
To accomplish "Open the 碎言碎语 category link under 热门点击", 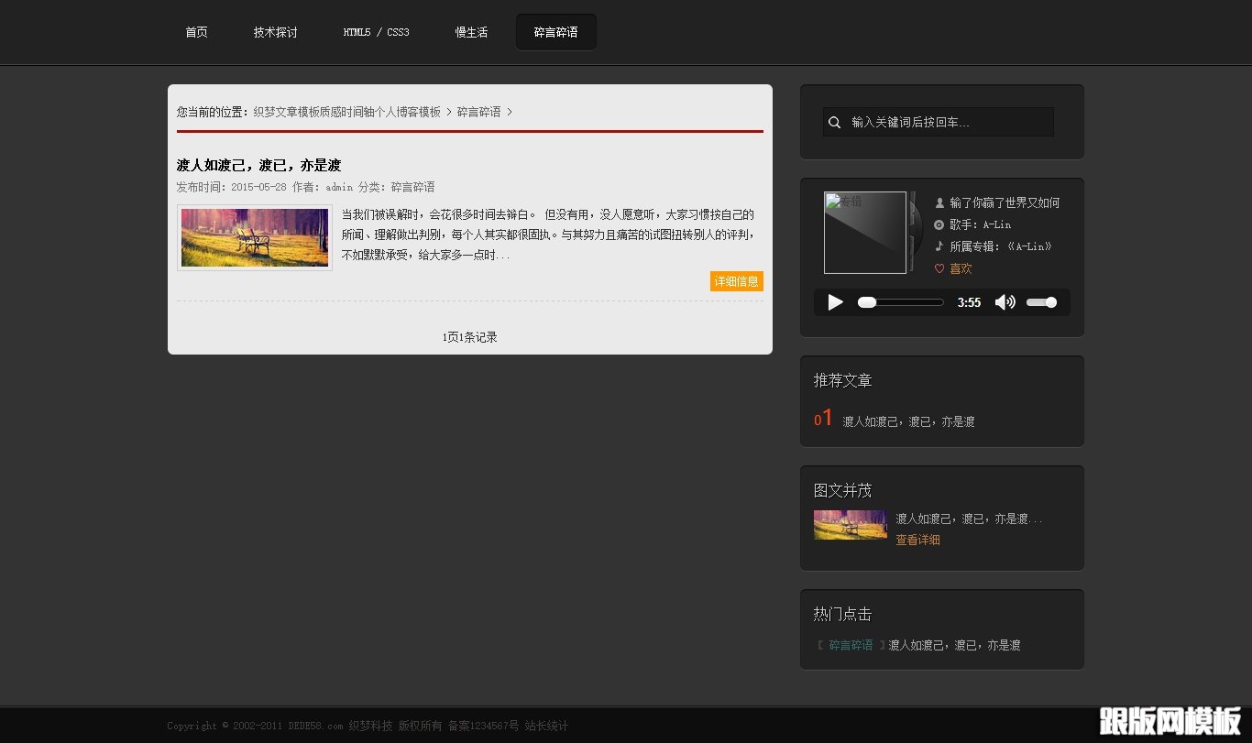I will (850, 644).
